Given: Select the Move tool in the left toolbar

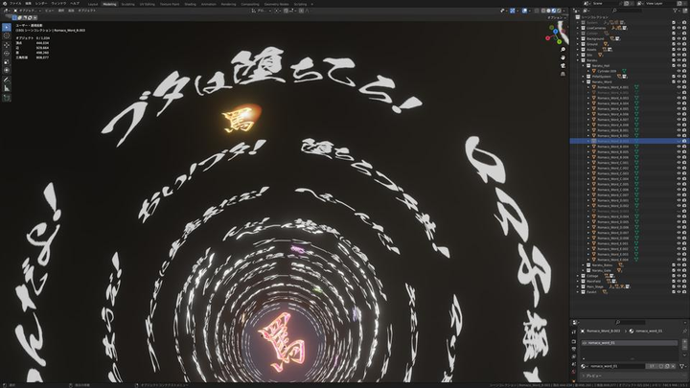Looking at the screenshot, I should click(x=7, y=43).
